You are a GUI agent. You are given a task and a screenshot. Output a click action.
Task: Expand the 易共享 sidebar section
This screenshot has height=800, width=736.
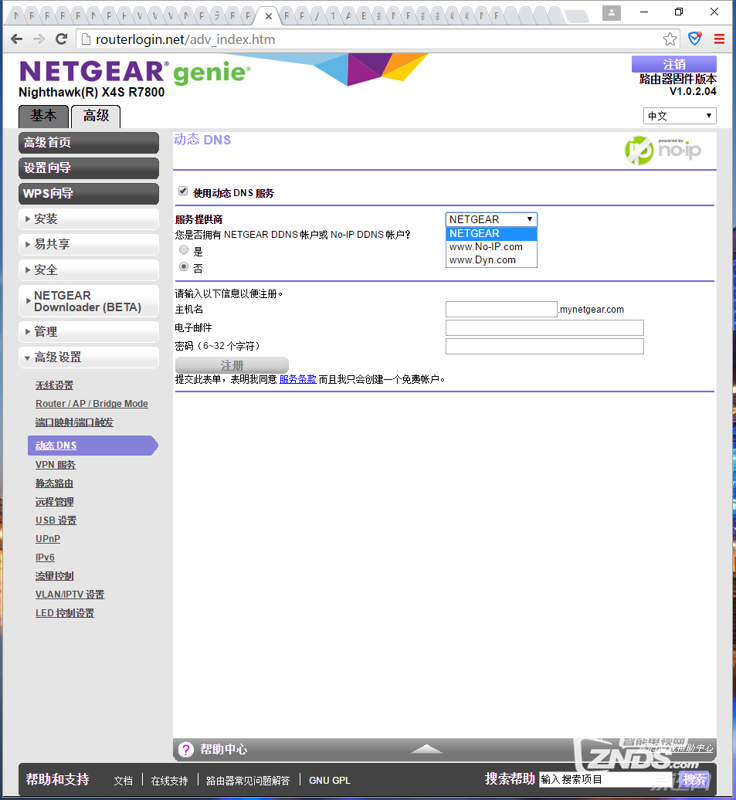(89, 244)
